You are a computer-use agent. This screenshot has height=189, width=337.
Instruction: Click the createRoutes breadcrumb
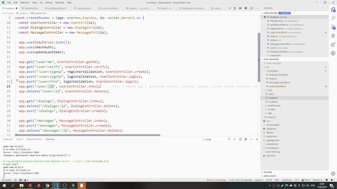coord(39,13)
